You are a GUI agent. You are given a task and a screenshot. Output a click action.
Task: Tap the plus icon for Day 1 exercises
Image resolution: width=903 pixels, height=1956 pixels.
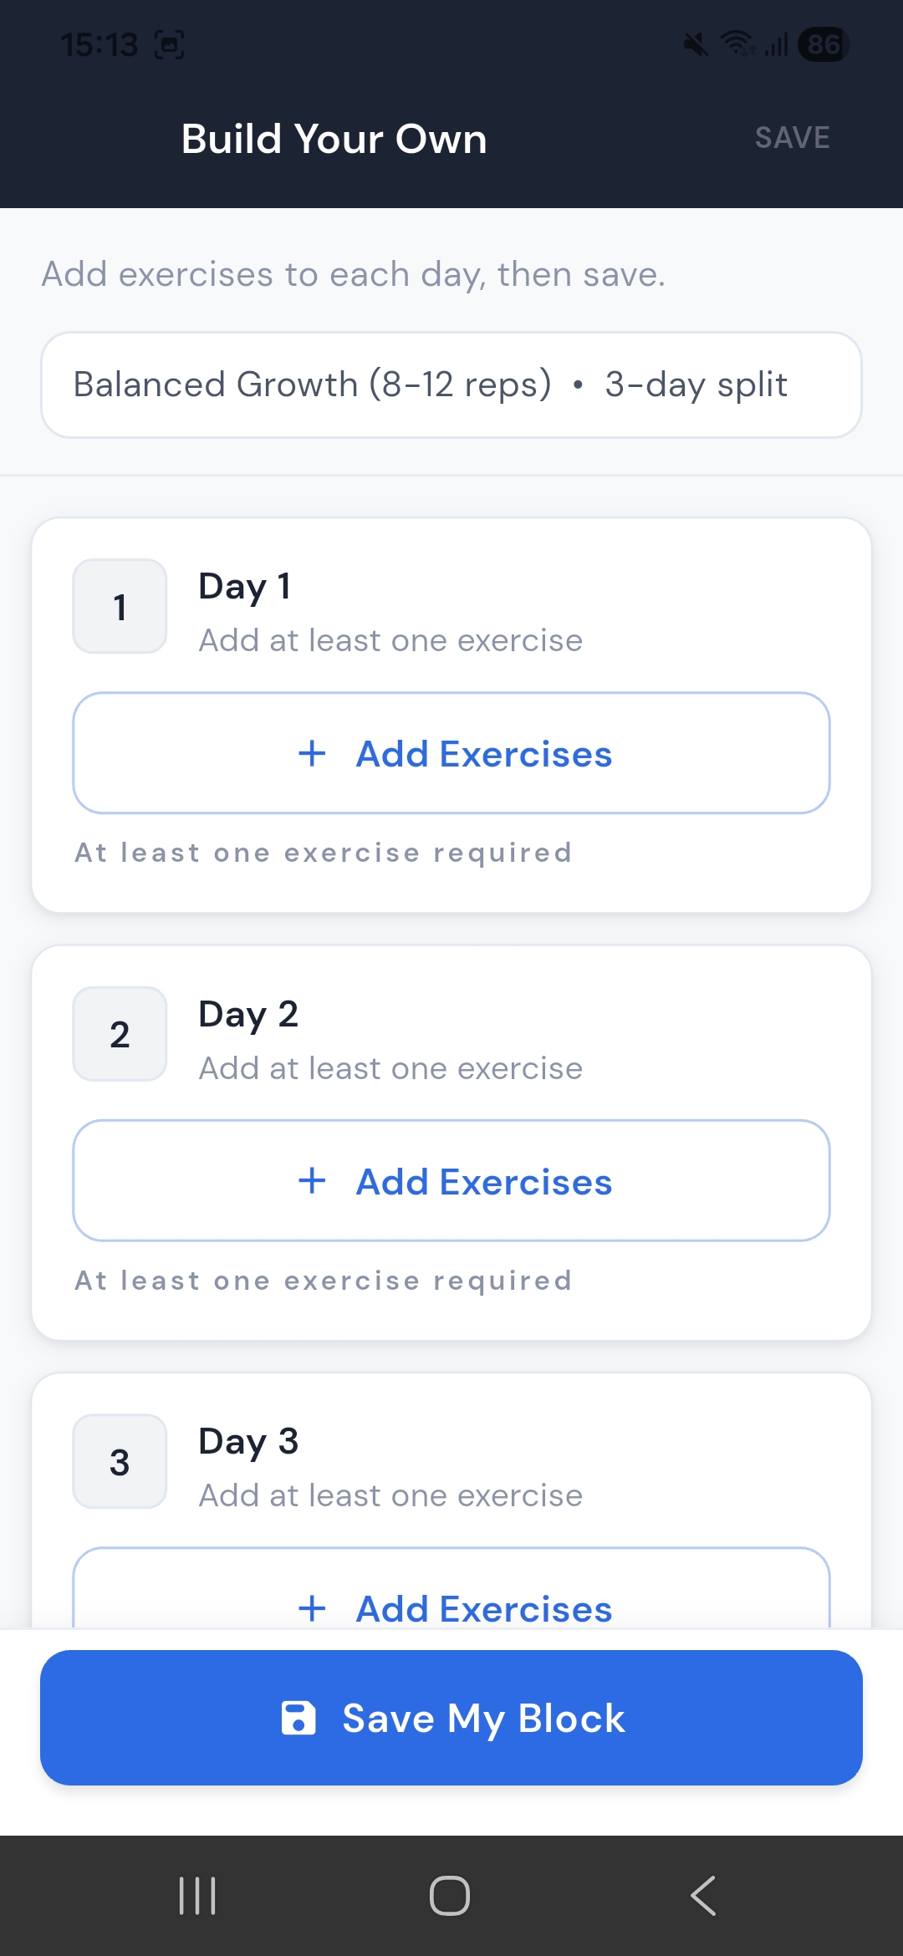[312, 753]
